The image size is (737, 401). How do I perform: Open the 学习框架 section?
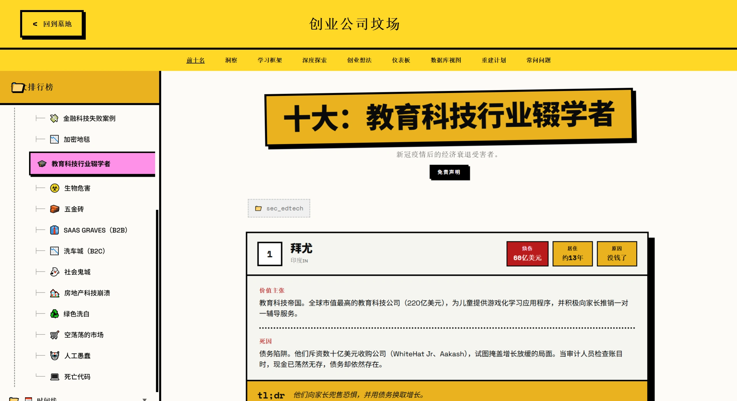[270, 60]
